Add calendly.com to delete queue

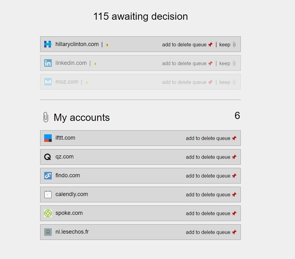[x=211, y=194]
